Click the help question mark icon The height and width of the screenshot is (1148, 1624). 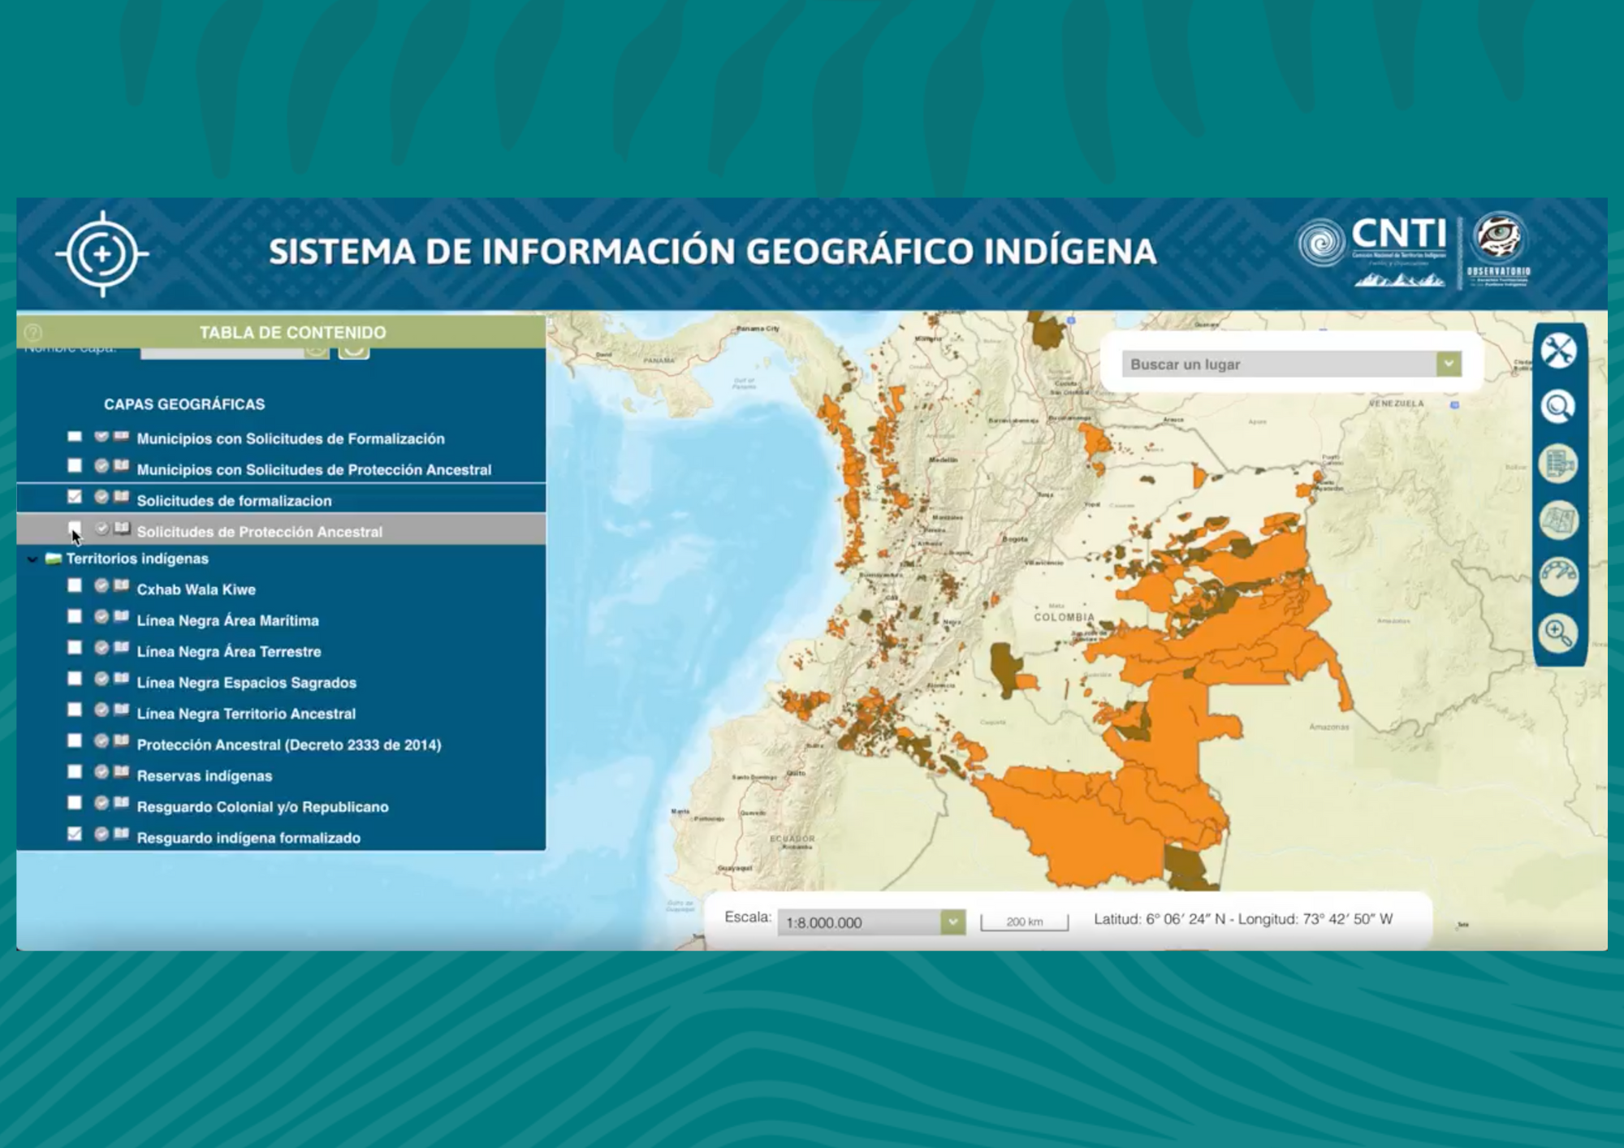[33, 333]
